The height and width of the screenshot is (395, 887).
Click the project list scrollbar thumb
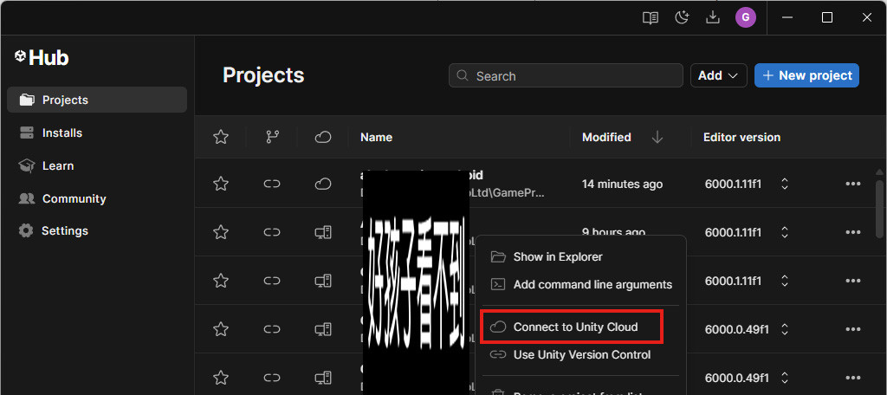point(879,210)
